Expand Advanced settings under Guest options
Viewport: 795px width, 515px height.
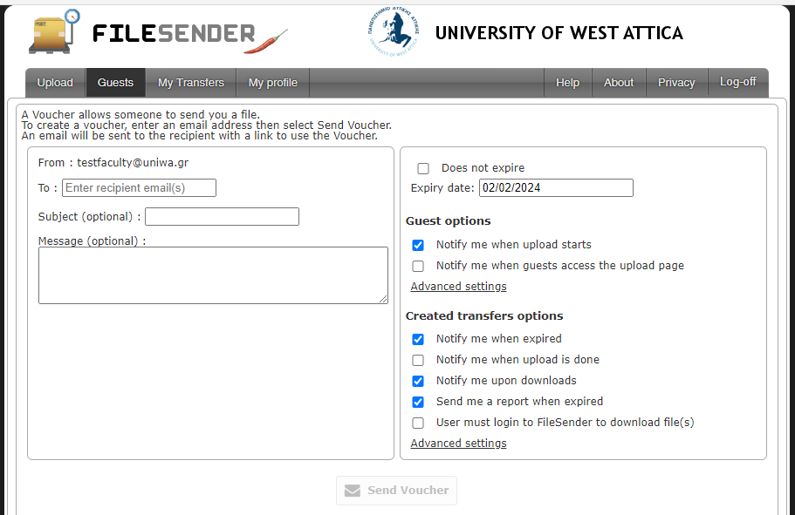click(458, 287)
